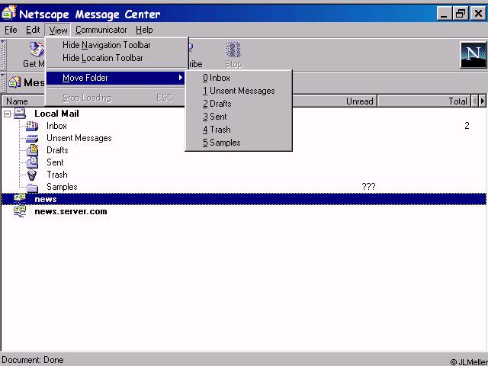
Task: Select the Move Folder menu entry
Action: (x=116, y=78)
